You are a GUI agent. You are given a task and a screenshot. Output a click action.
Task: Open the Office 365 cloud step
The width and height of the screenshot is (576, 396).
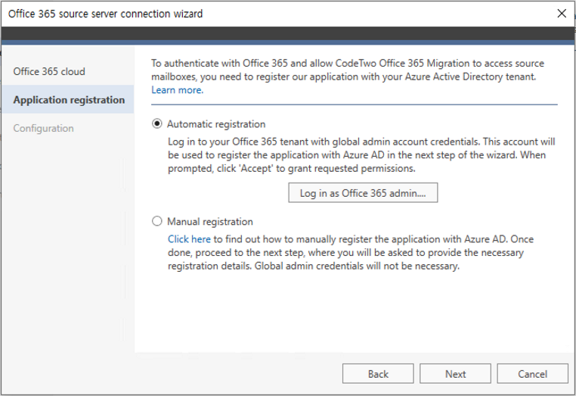(49, 71)
